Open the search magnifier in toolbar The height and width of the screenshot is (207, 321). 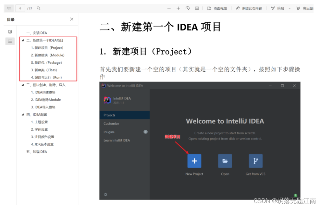click(39, 8)
